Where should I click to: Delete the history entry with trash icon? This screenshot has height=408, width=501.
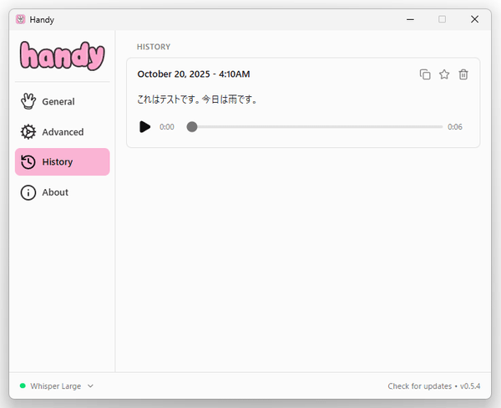tap(463, 74)
